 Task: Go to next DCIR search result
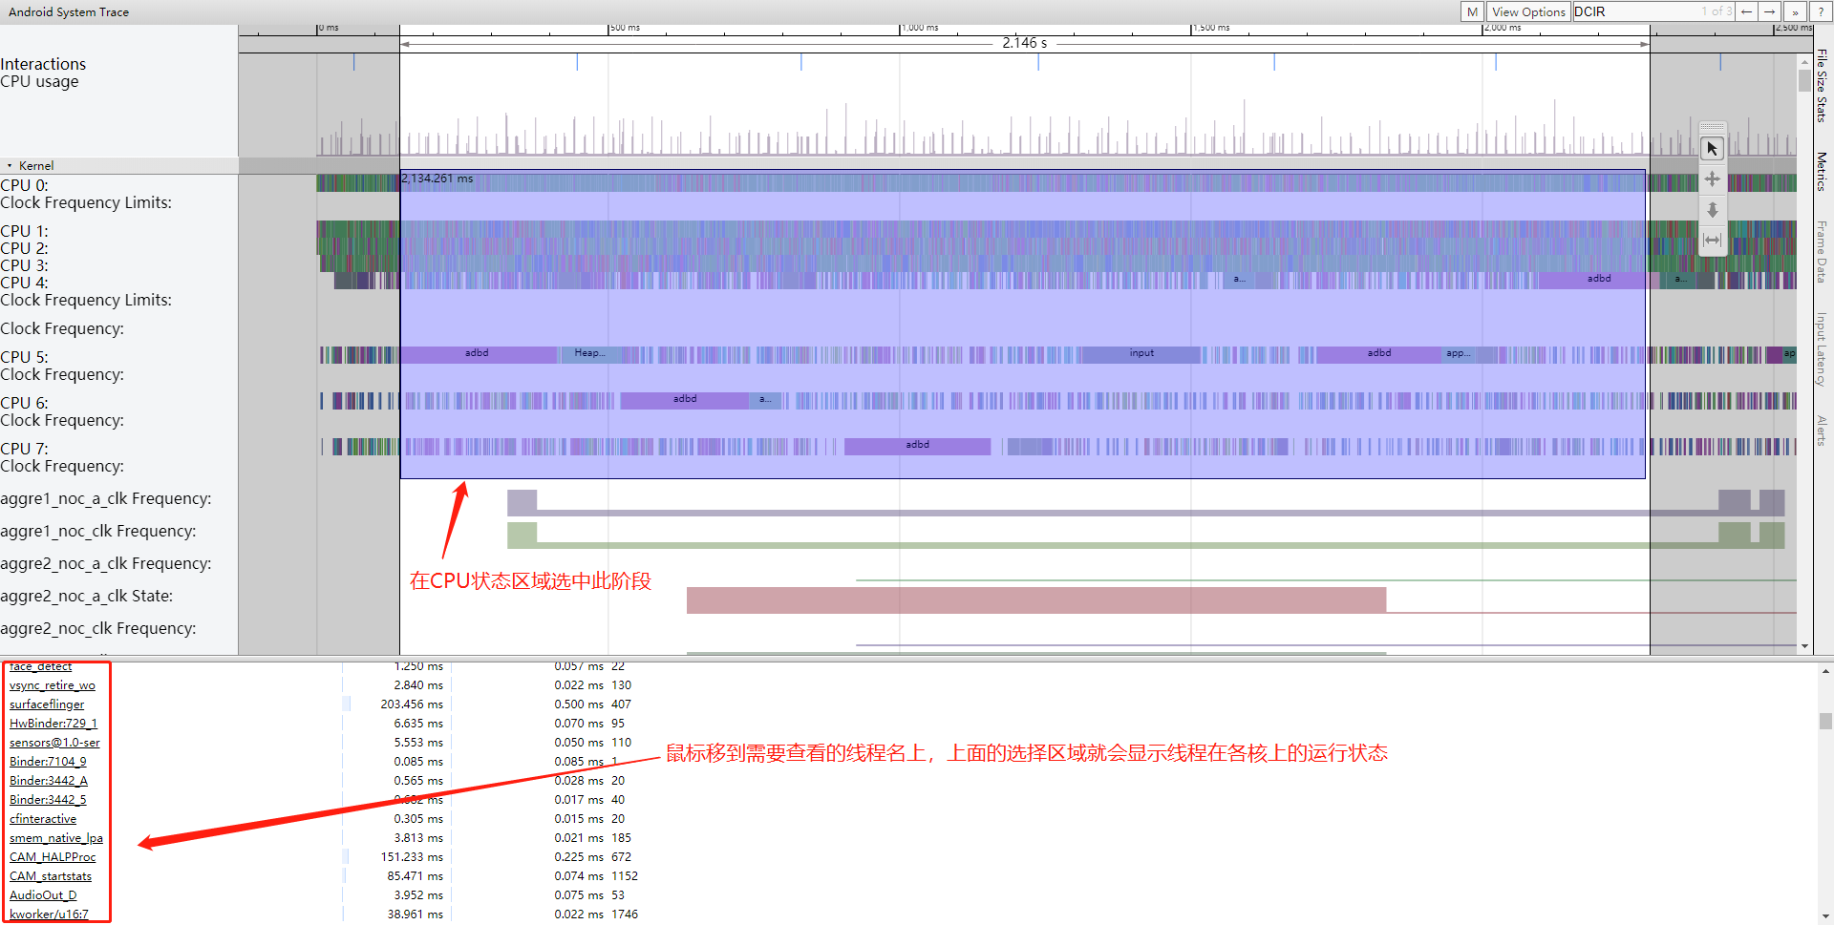click(1770, 11)
